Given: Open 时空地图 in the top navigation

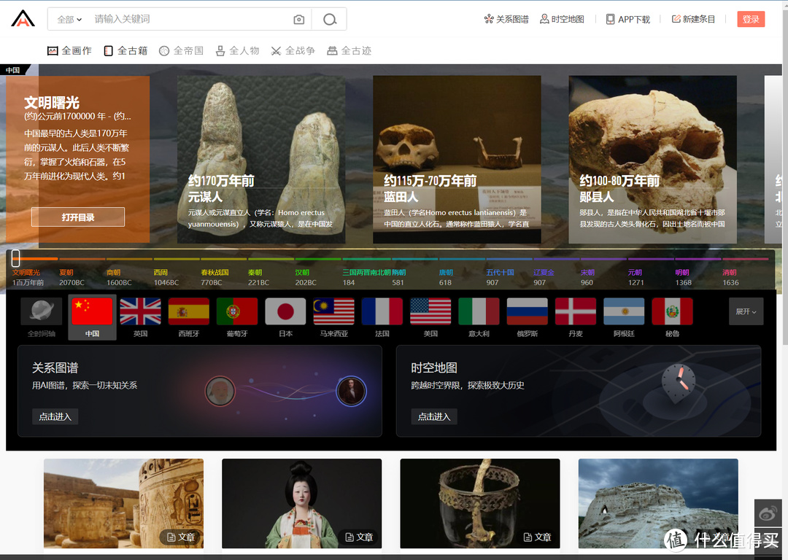Looking at the screenshot, I should coord(562,19).
